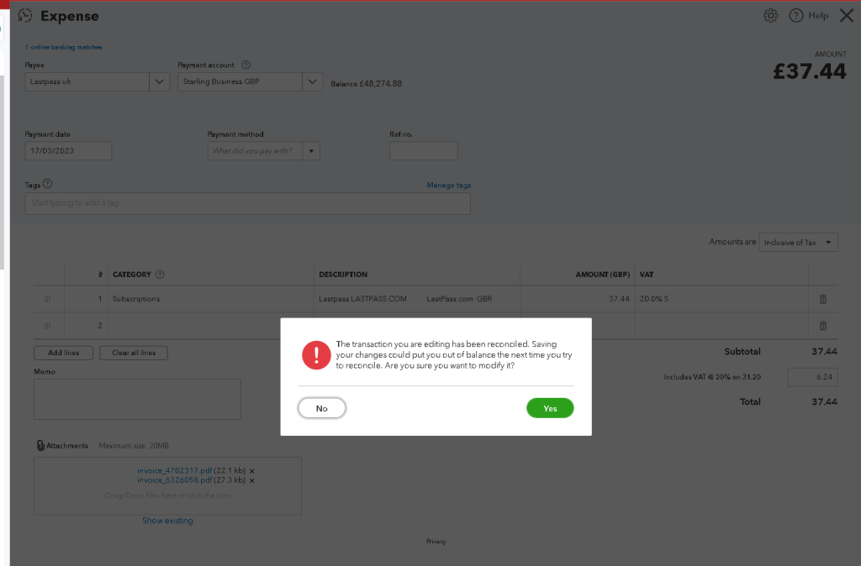This screenshot has height=566, width=861.
Task: Confirm with the green Yes button
Action: pyautogui.click(x=550, y=408)
